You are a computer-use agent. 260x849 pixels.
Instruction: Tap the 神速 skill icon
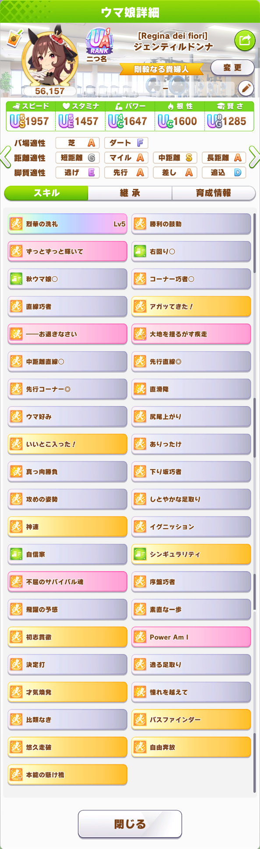point(16,527)
